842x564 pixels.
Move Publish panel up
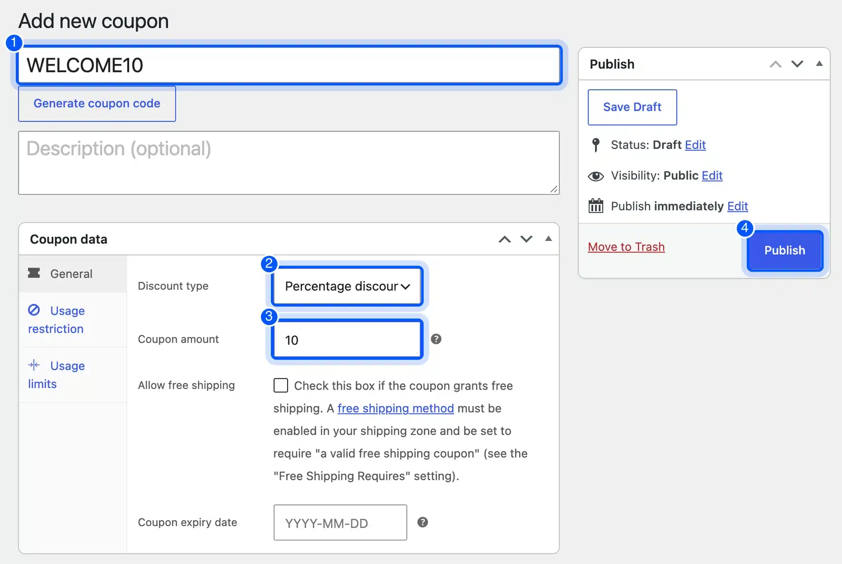point(775,64)
